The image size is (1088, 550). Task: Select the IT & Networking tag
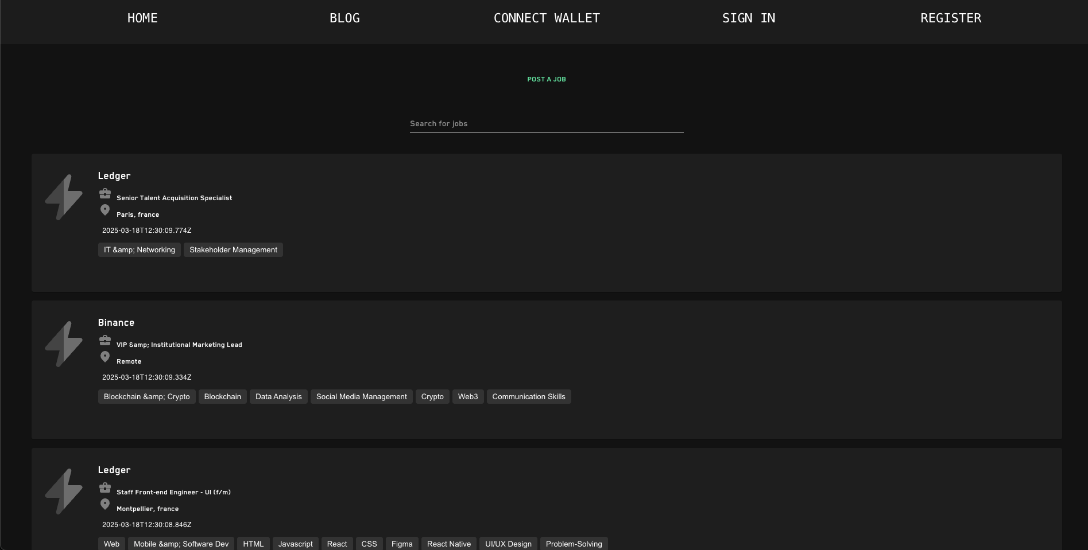click(x=140, y=250)
